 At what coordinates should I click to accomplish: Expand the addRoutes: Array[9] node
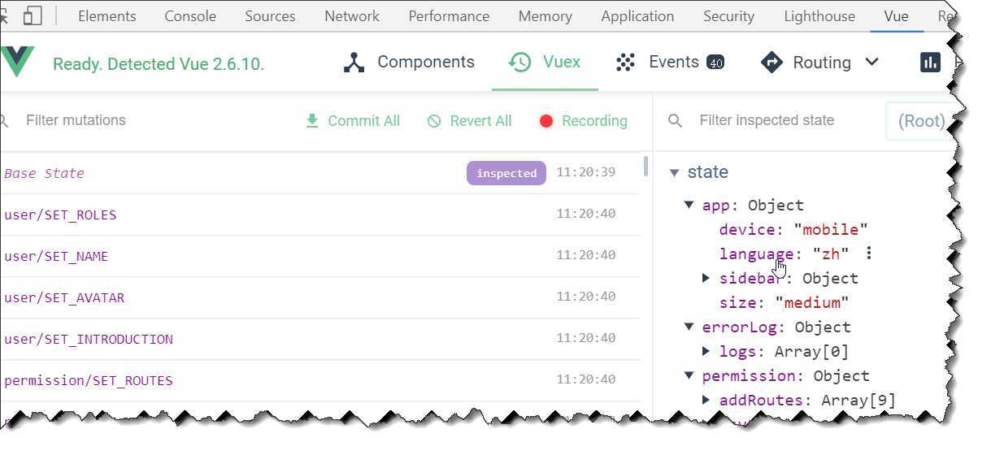pyautogui.click(x=706, y=400)
